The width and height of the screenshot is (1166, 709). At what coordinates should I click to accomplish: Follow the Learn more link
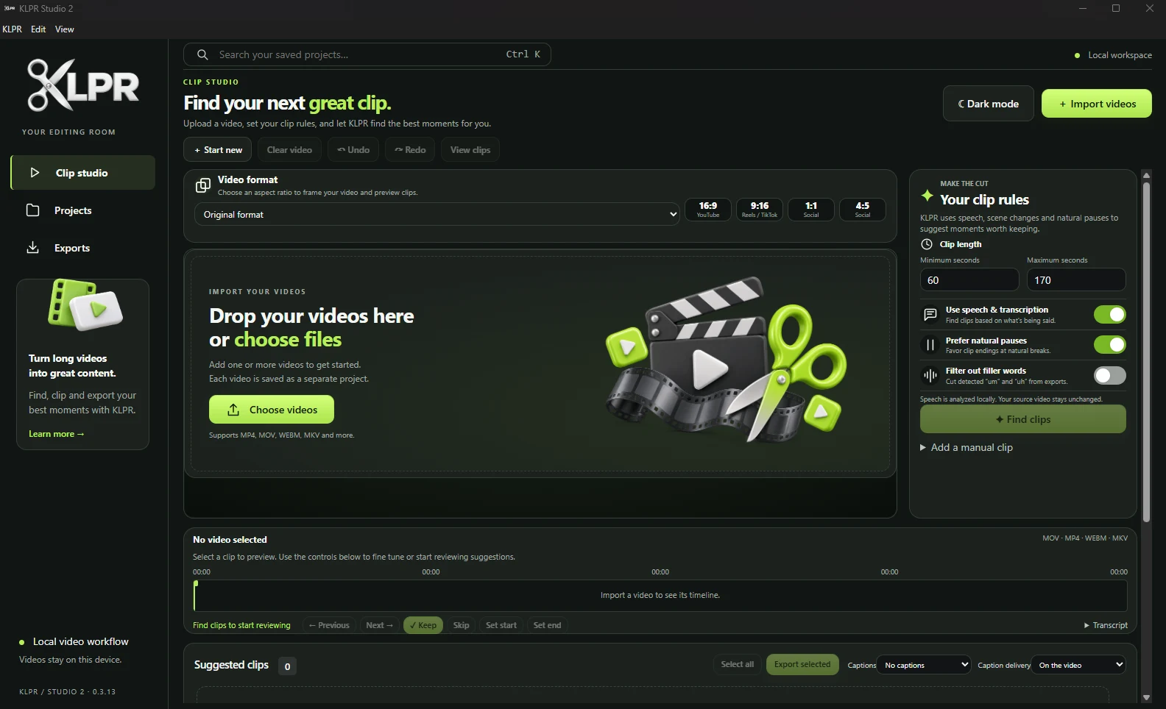click(x=57, y=434)
